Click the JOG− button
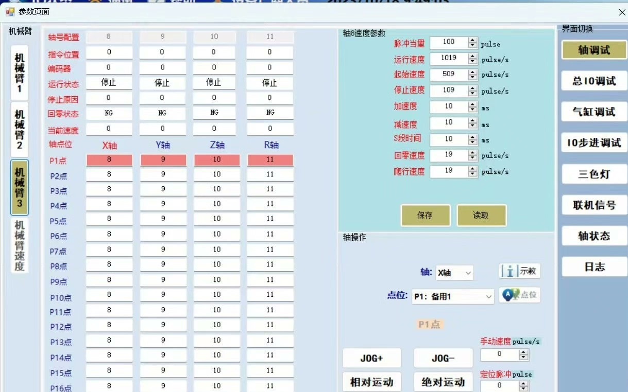628x392 pixels. pos(443,358)
